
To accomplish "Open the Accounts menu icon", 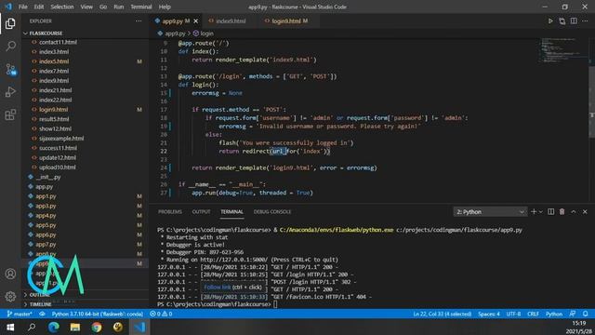I will click(10, 274).
